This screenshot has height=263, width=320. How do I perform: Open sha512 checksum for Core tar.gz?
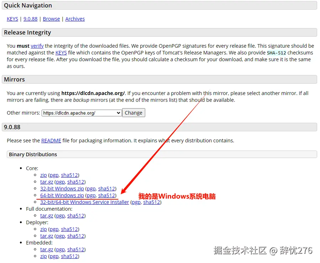coord(76,182)
